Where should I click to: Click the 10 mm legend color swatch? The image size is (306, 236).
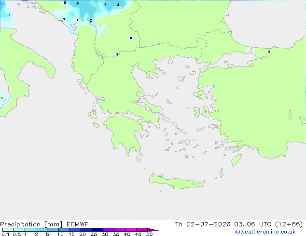tap(64, 230)
